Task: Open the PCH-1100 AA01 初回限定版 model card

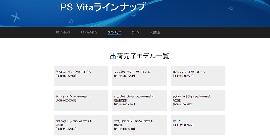Action: pos(139,100)
